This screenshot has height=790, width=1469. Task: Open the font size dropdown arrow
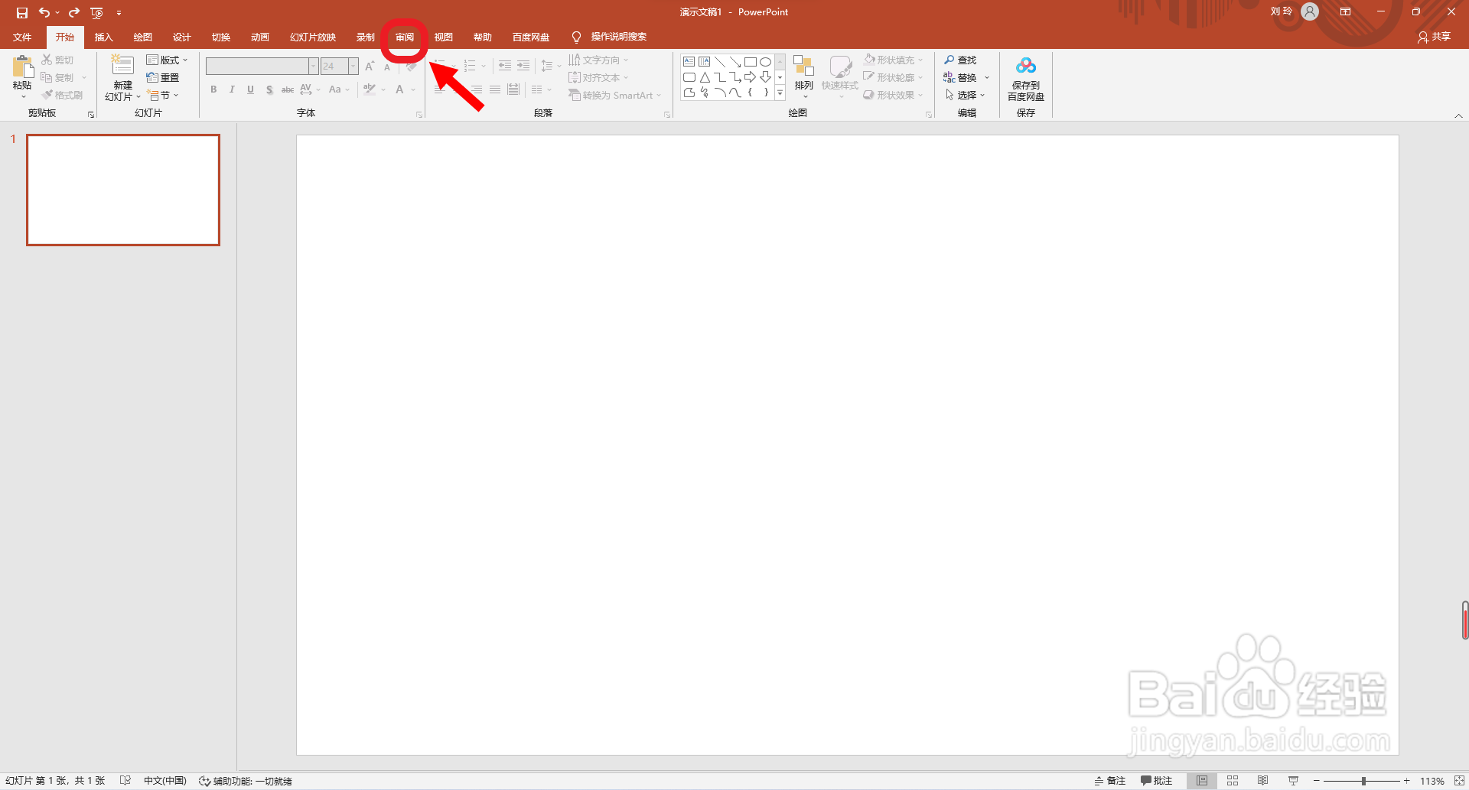353,67
